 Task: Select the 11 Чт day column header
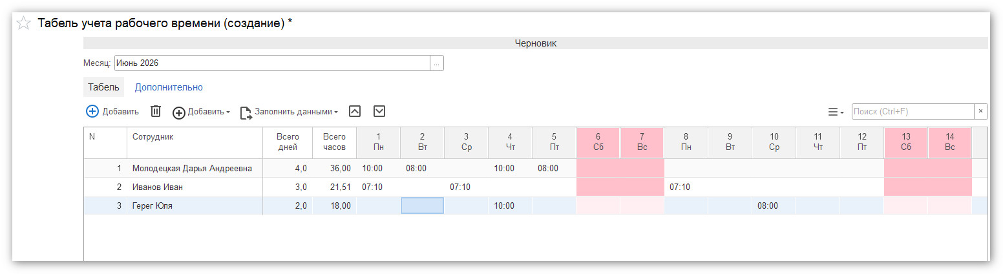click(818, 143)
